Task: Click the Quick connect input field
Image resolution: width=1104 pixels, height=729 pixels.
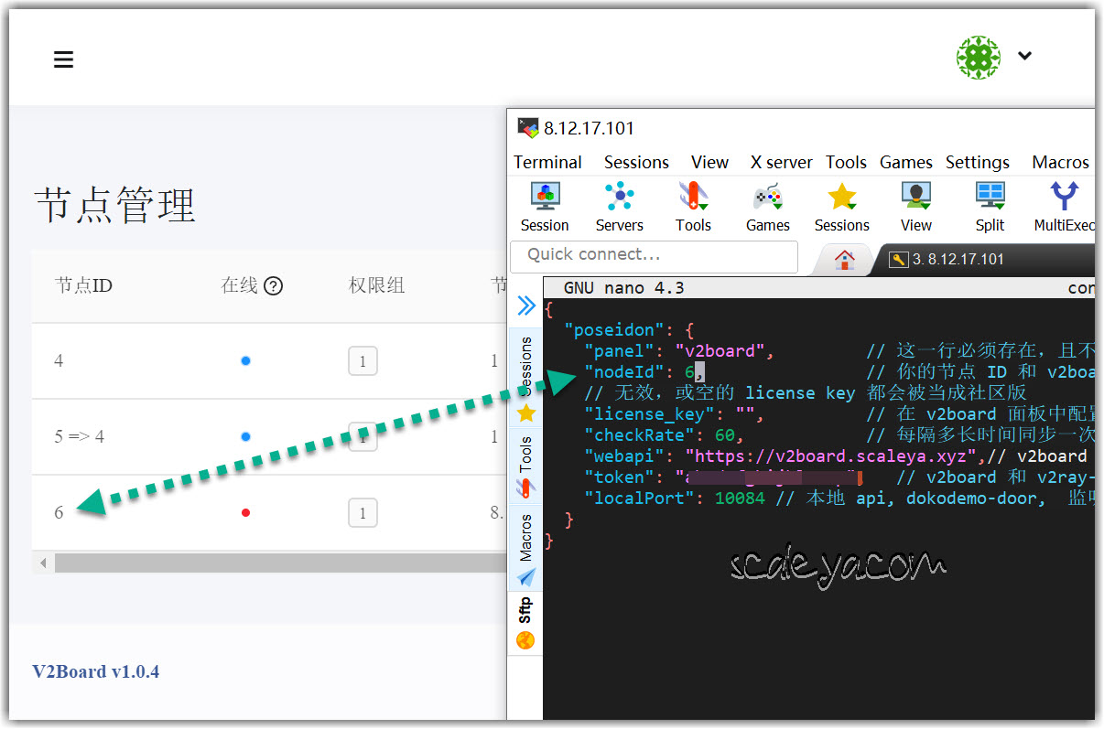Action: [654, 255]
